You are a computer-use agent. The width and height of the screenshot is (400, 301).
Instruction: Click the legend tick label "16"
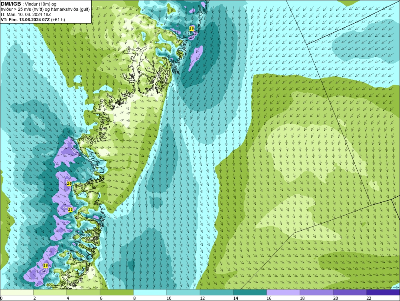(269, 299)
